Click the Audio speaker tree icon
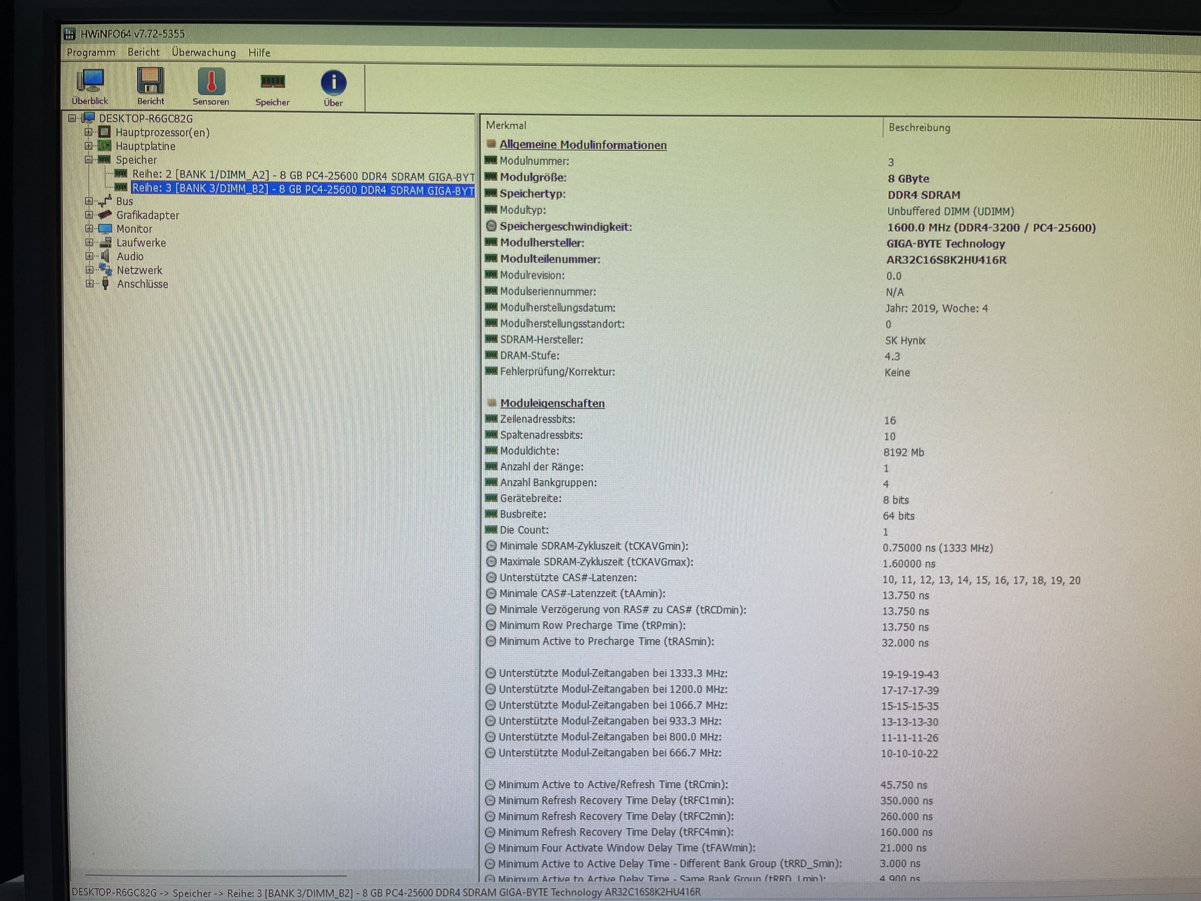This screenshot has height=901, width=1201. (x=105, y=256)
